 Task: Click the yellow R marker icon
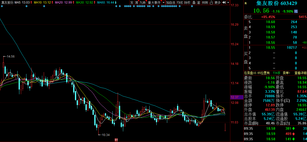pyautogui.click(x=246, y=4)
